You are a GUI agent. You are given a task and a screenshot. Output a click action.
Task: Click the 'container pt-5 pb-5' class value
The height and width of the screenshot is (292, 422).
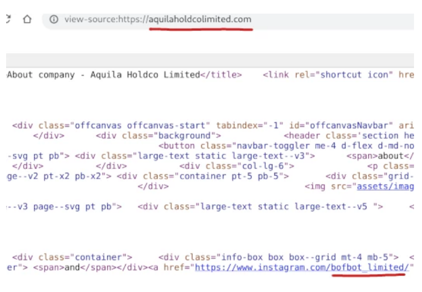pos(229,177)
